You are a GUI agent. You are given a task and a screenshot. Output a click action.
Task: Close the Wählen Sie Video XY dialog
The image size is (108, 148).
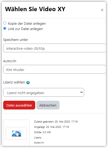pos(102,10)
